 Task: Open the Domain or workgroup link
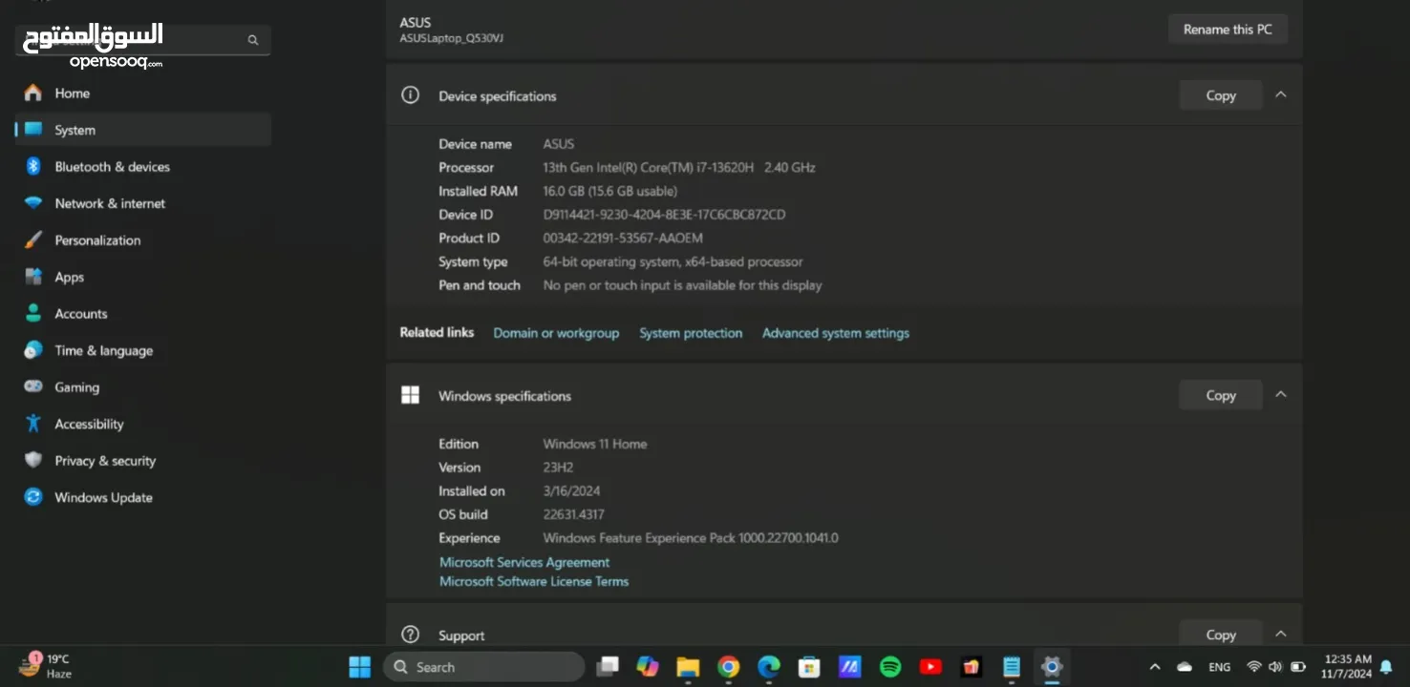pos(556,333)
